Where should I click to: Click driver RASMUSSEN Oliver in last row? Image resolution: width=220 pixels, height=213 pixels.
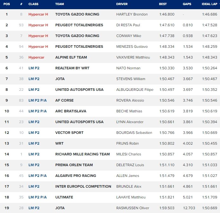pos(133,208)
